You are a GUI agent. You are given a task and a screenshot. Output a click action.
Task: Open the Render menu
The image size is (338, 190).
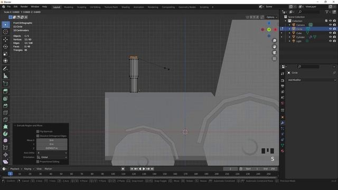pyautogui.click(x=24, y=7)
